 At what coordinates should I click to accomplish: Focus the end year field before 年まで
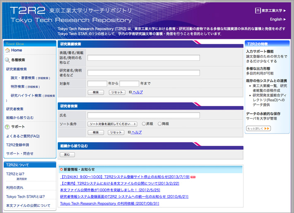click(x=129, y=84)
